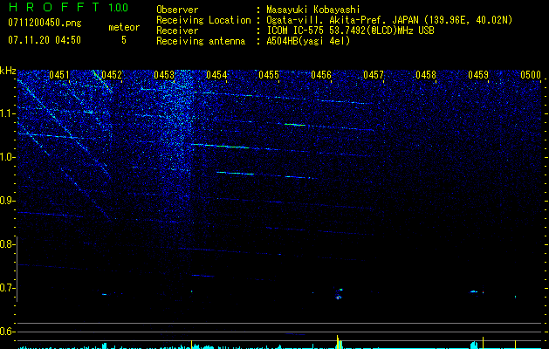The height and width of the screenshot is (349, 549).
Task: Click the 0.7 kHz axis label
Action: pyautogui.click(x=7, y=288)
